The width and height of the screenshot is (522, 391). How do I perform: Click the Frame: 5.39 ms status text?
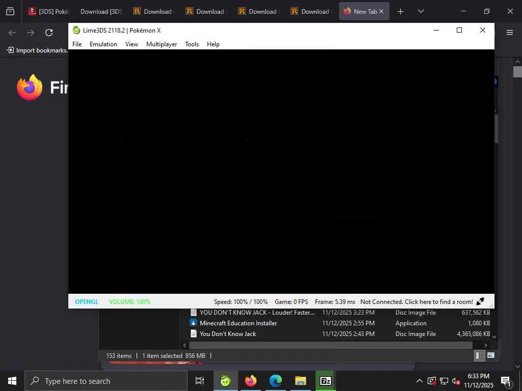[x=335, y=302]
